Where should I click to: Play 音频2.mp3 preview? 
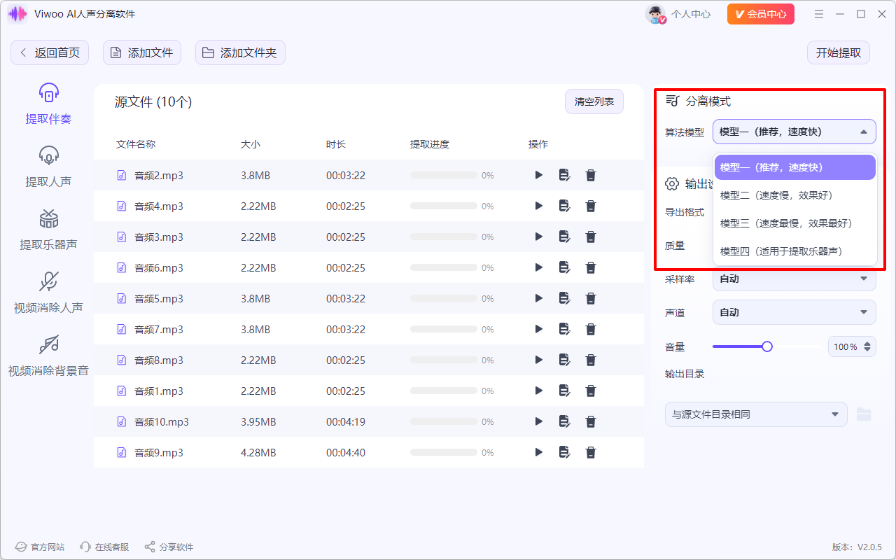click(538, 175)
